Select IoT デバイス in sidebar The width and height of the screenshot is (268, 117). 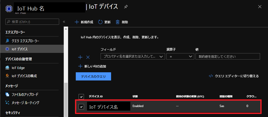[32, 49]
